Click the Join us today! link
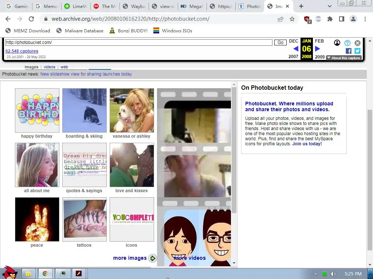Viewport: 373px width, 279px height. click(307, 144)
